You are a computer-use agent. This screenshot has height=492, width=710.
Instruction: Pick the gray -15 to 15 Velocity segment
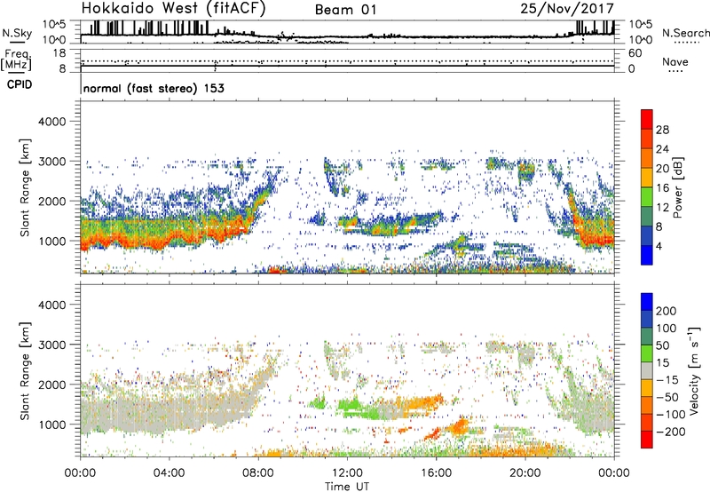pyautogui.click(x=647, y=370)
